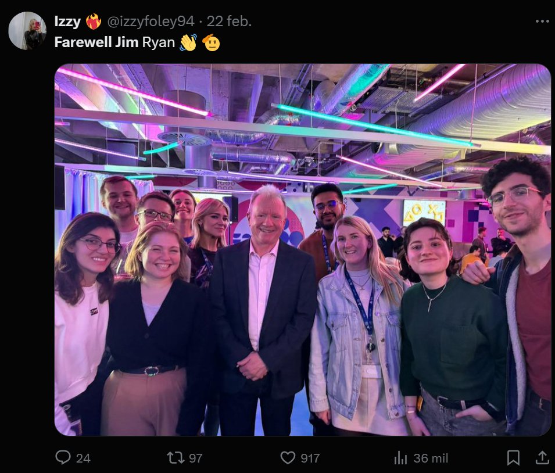Open Izzy's round profile avatar
This screenshot has width=555, height=473.
click(x=27, y=31)
